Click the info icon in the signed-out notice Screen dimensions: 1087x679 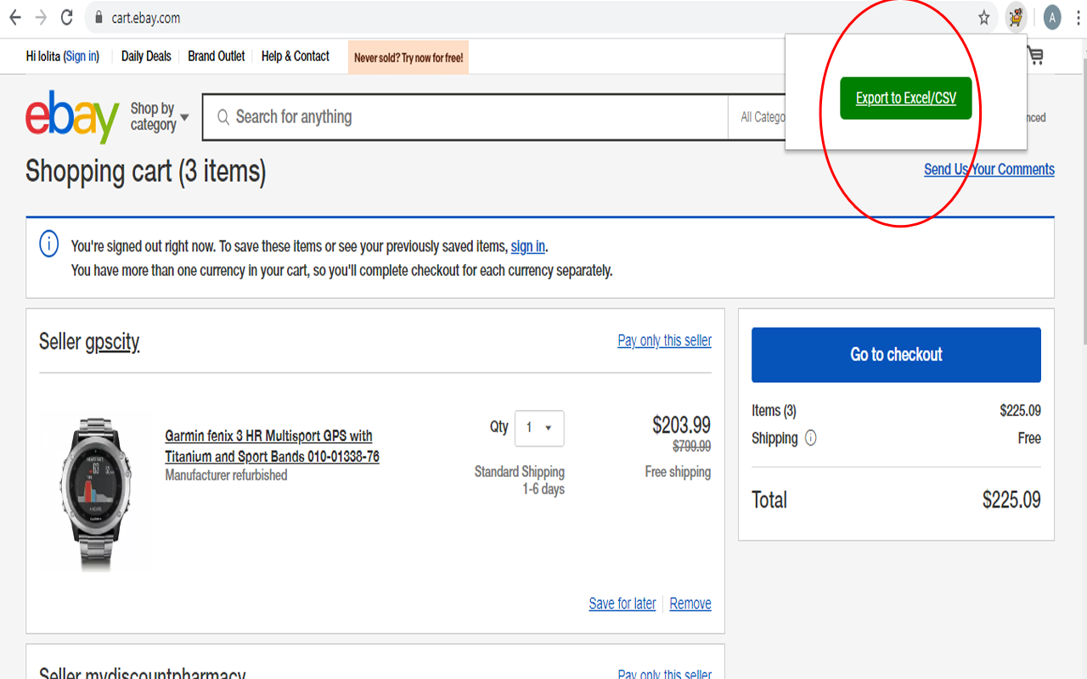48,244
